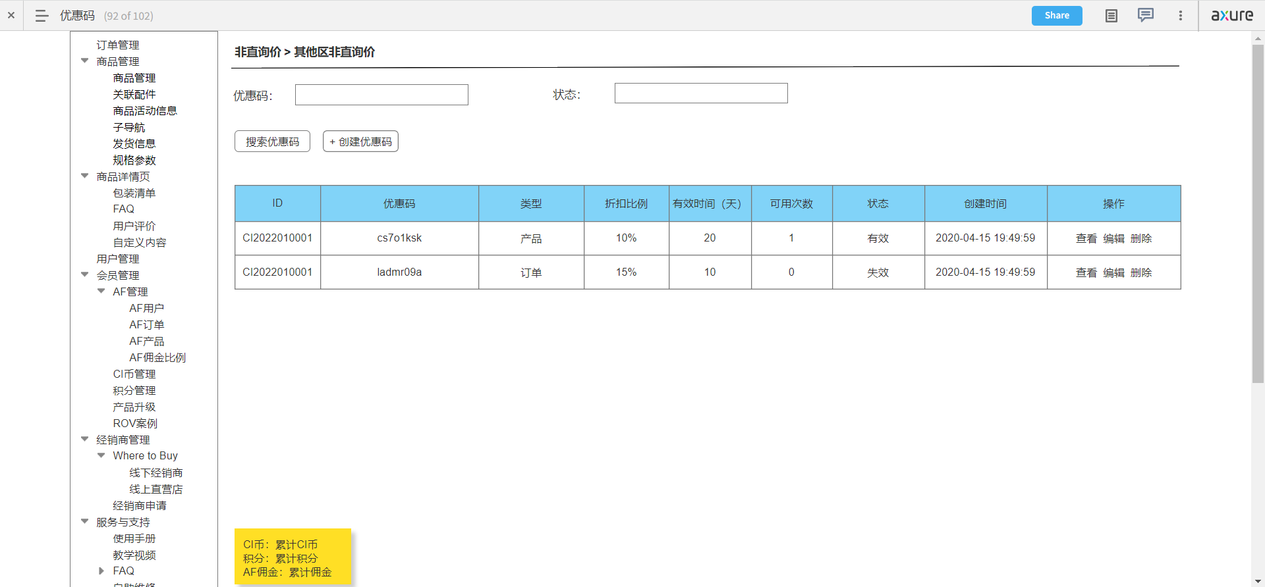Click the yellow CI币 note box
The height and width of the screenshot is (587, 1265).
coord(293,557)
